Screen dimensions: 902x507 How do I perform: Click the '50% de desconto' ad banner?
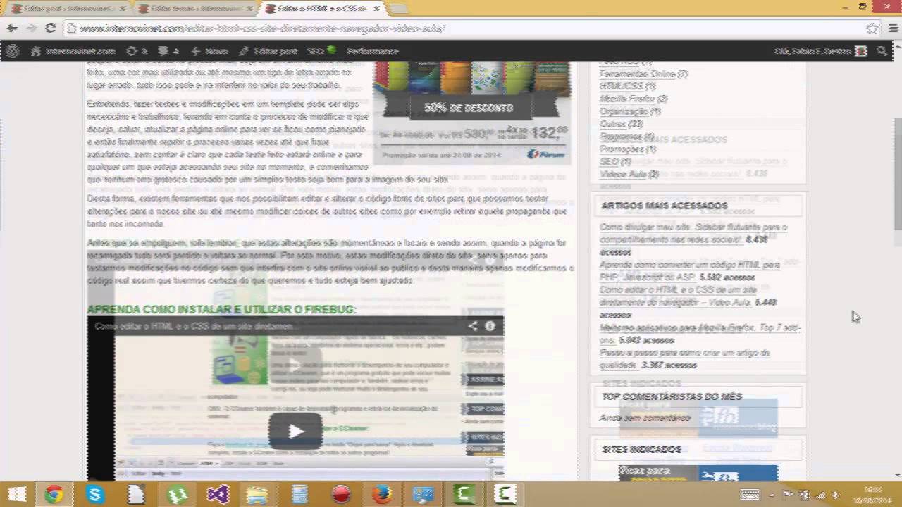[471, 111]
